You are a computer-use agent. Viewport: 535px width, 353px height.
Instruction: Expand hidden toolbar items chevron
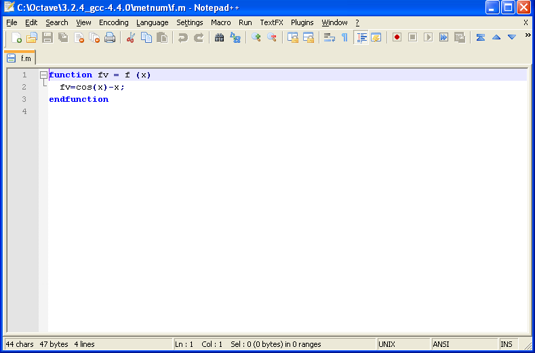(x=528, y=35)
